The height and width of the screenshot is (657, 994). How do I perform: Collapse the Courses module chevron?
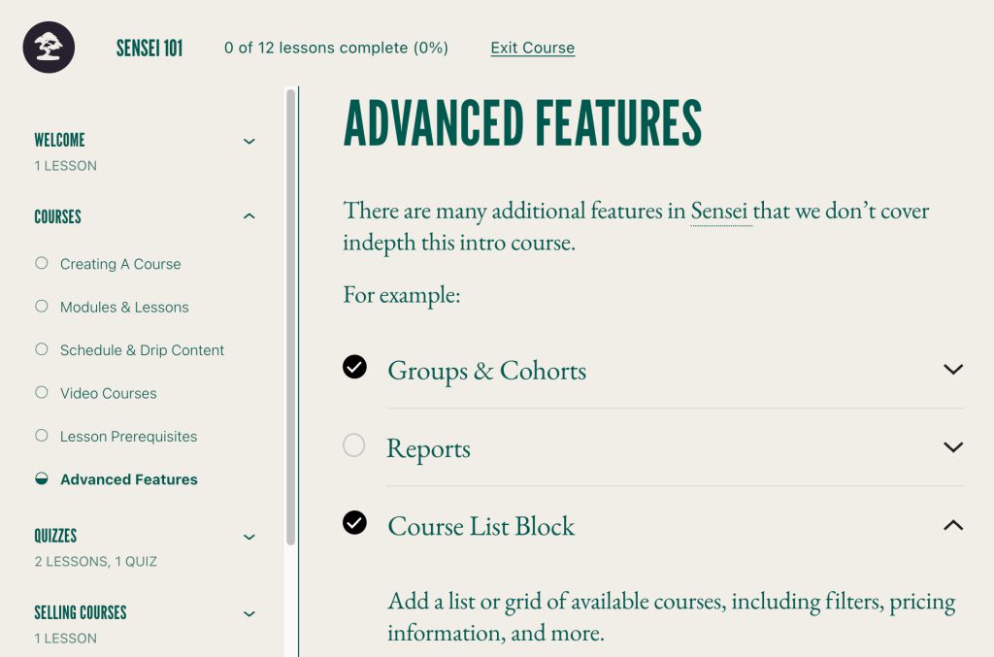[249, 216]
